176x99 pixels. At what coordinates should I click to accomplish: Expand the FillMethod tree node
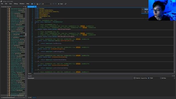(x=8, y=31)
